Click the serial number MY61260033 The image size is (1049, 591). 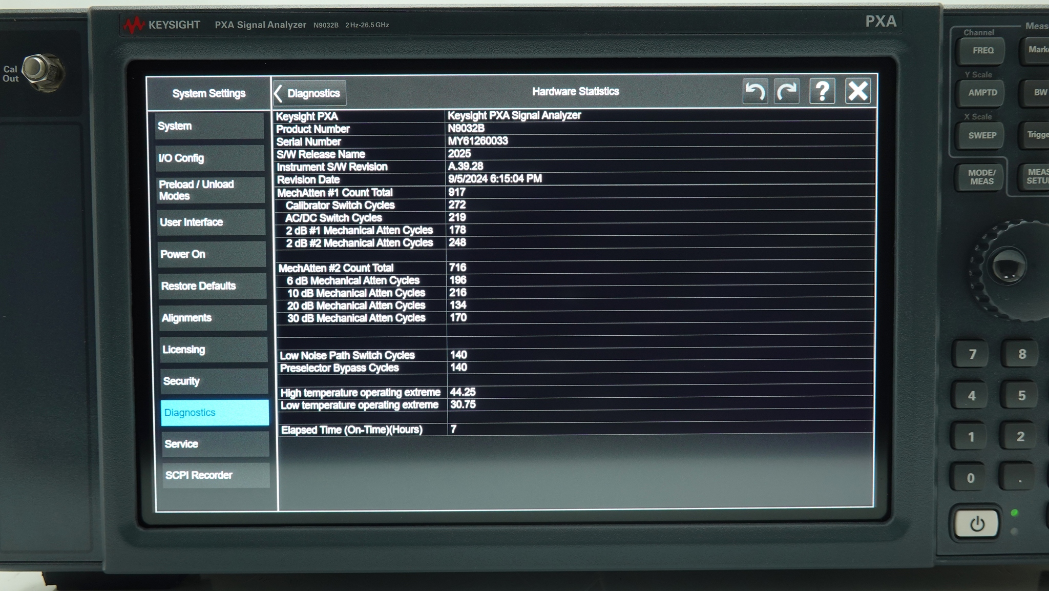point(478,141)
